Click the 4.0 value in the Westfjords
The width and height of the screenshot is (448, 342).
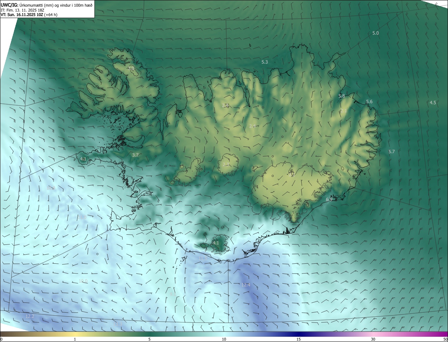(x=131, y=69)
